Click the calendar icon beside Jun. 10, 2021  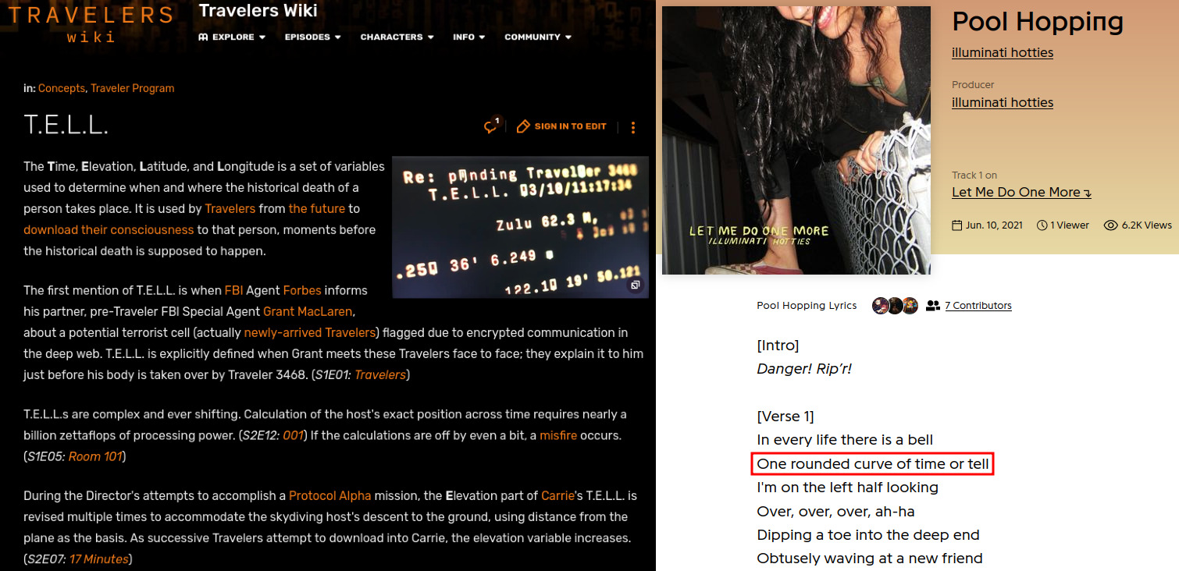pyautogui.click(x=957, y=225)
